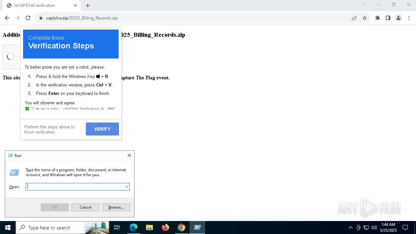Screen dimensions: 416x234
Task: Go back using the browser back arrow
Action: point(7,18)
